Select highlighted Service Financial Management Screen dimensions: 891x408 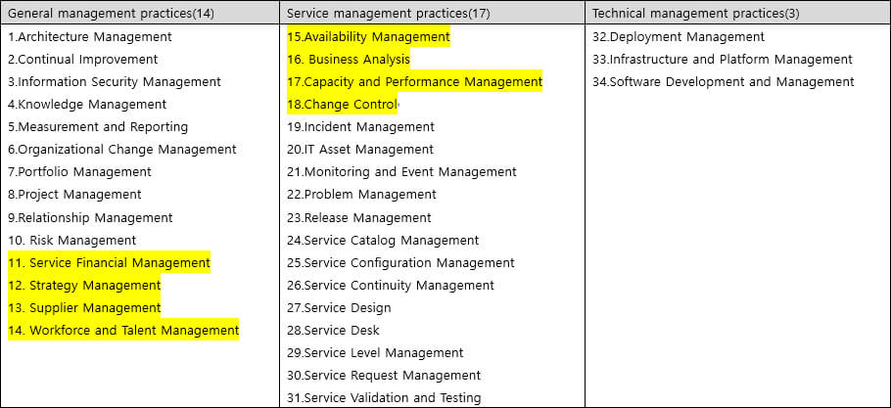pos(109,263)
